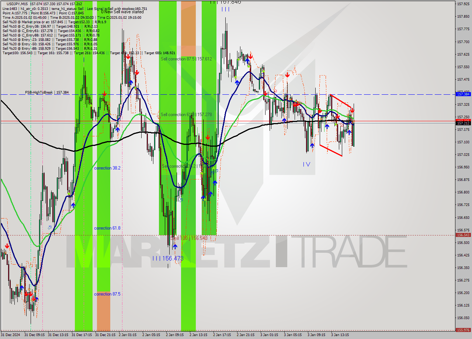Click the 156.800 price axis label
Image resolution: width=472 pixels, height=339 pixels.
(x=463, y=192)
